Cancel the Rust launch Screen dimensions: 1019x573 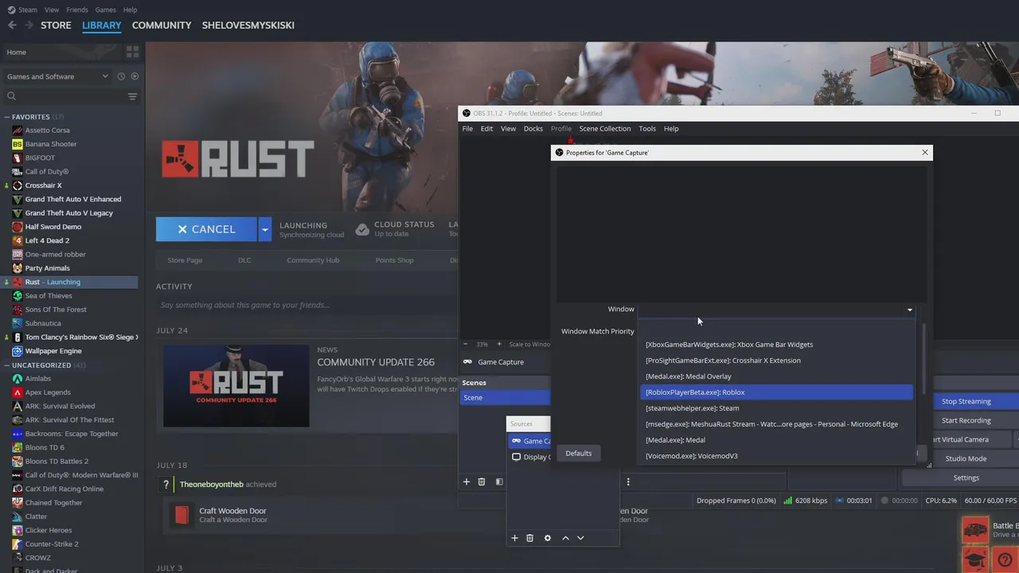(206, 229)
